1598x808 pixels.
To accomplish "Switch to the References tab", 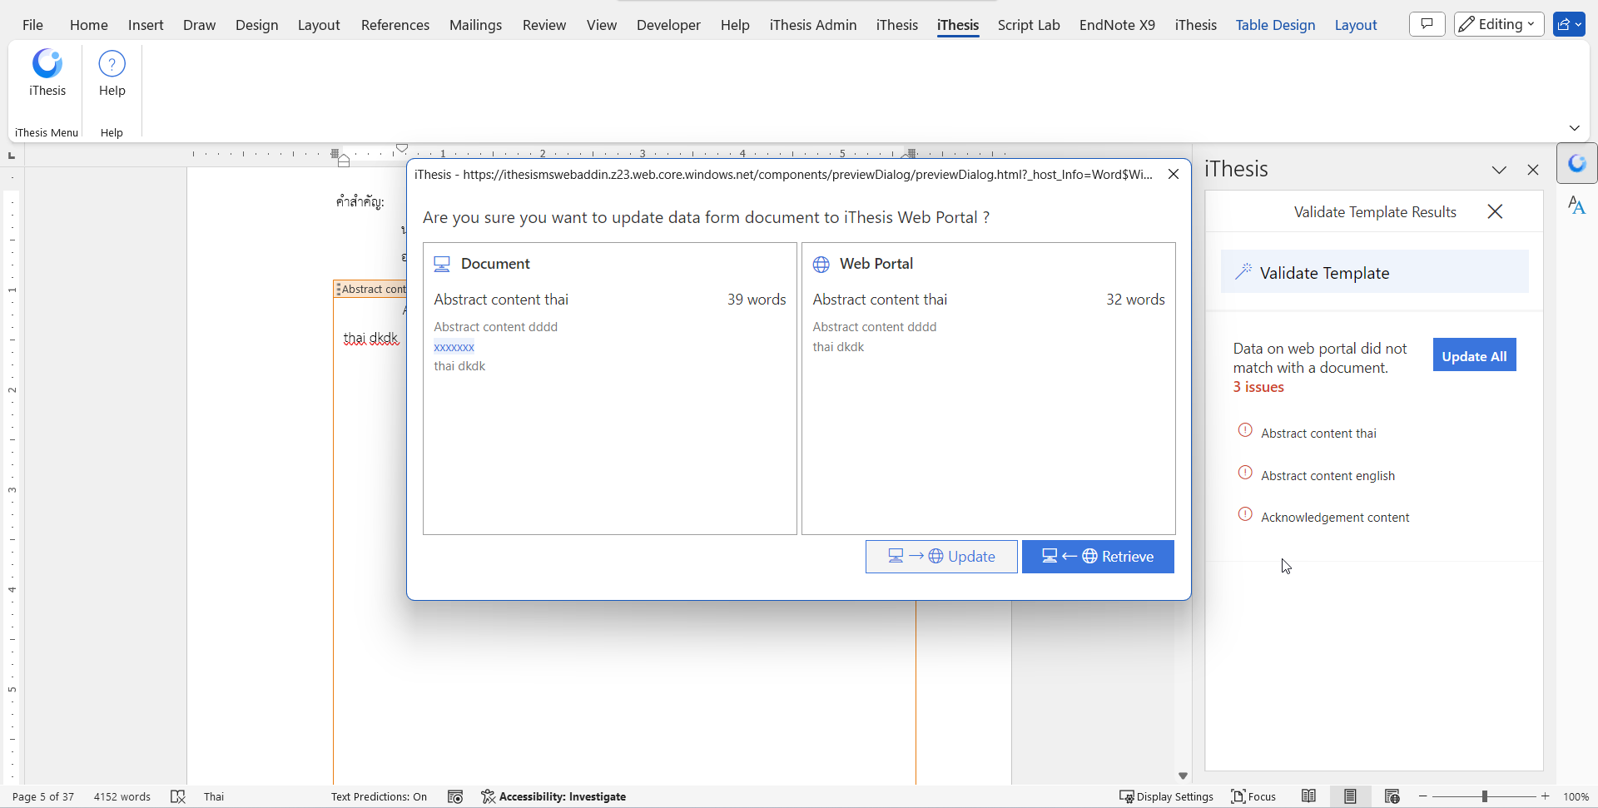I will [395, 25].
